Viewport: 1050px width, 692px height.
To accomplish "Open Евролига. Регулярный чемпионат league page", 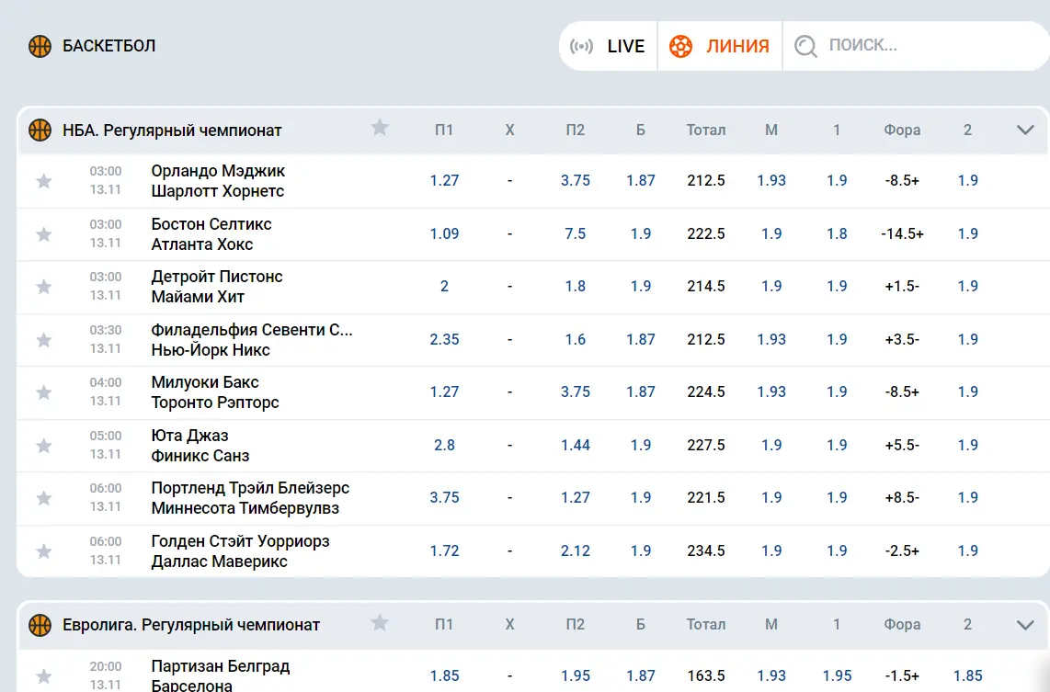I will click(x=191, y=625).
